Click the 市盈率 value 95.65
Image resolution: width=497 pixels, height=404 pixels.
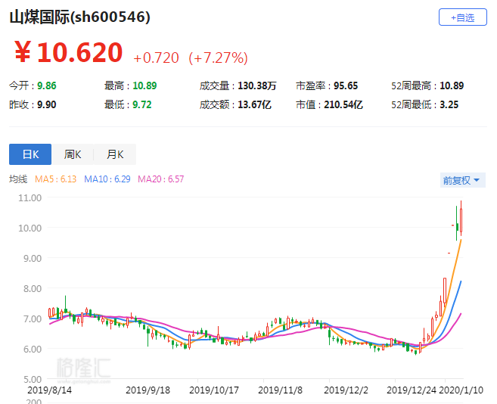[346, 85]
